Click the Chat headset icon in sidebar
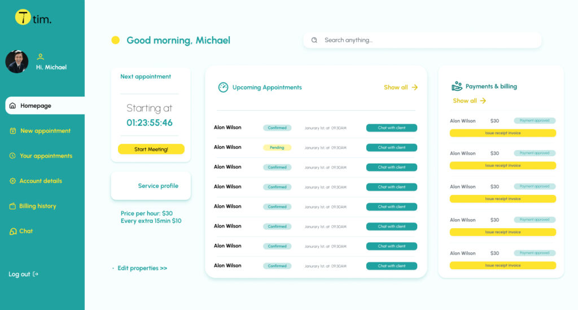Screen dimensions: 578x310 12,232
